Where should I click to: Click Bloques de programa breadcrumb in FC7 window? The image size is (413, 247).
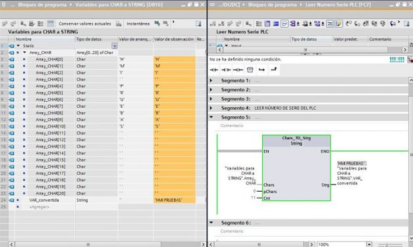(272, 5)
